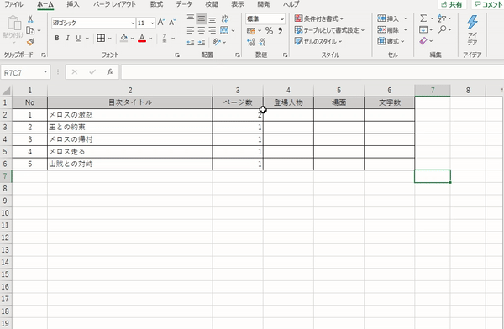Center text horizontally
The height and width of the screenshot is (329, 504).
202,30
